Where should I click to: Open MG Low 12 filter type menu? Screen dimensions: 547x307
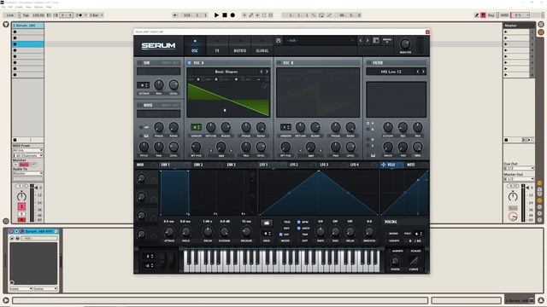point(391,72)
